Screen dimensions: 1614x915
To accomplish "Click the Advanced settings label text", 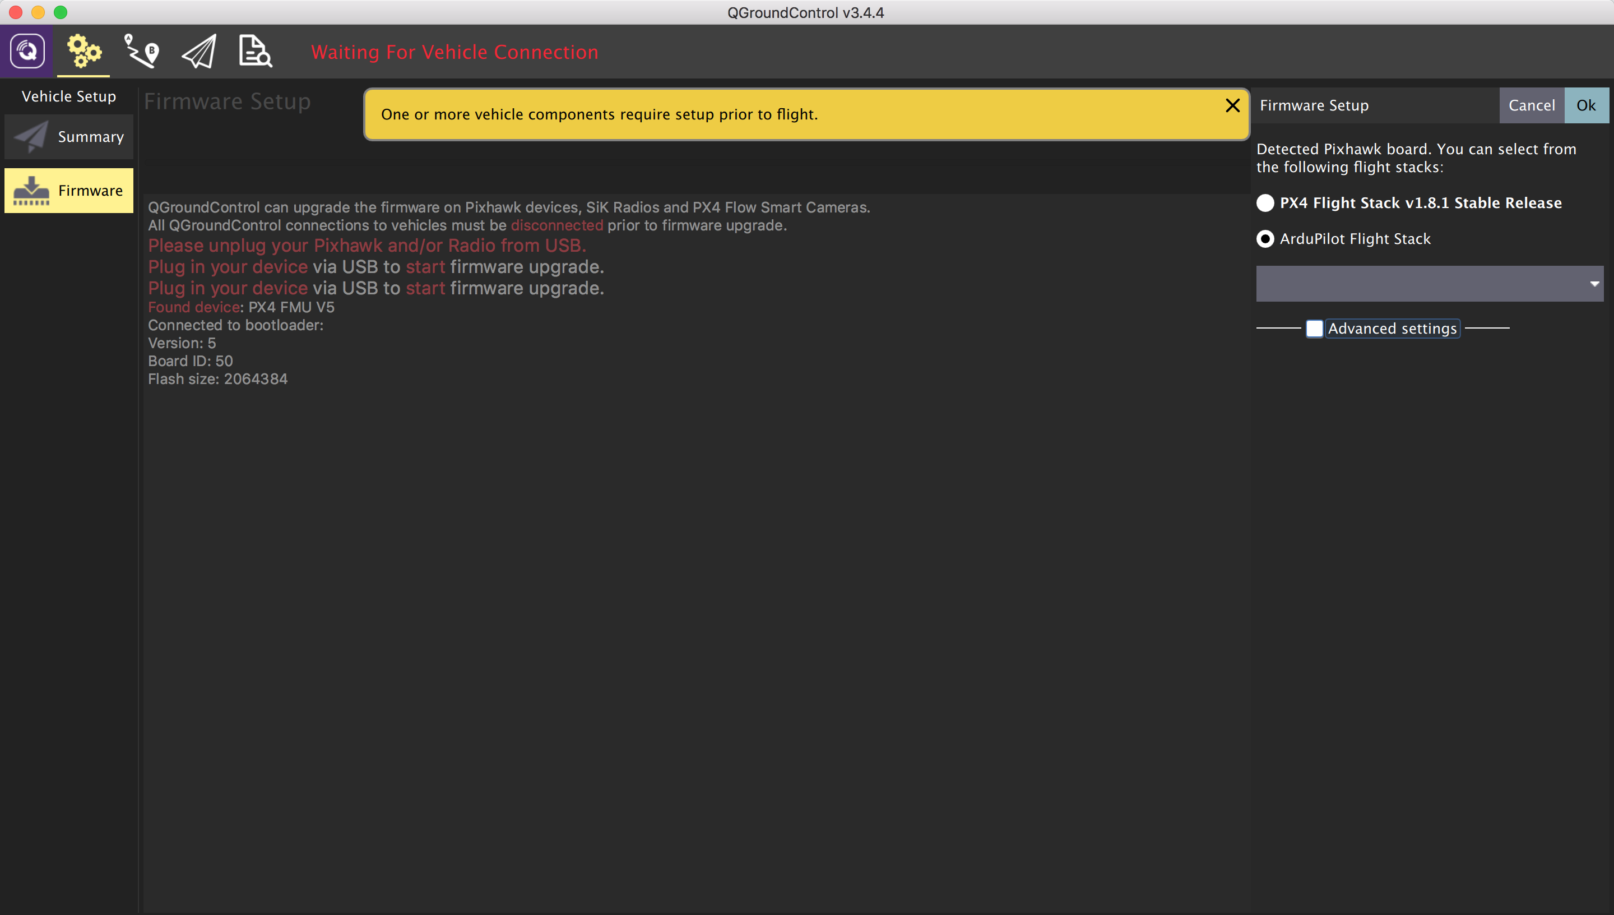I will (x=1392, y=328).
